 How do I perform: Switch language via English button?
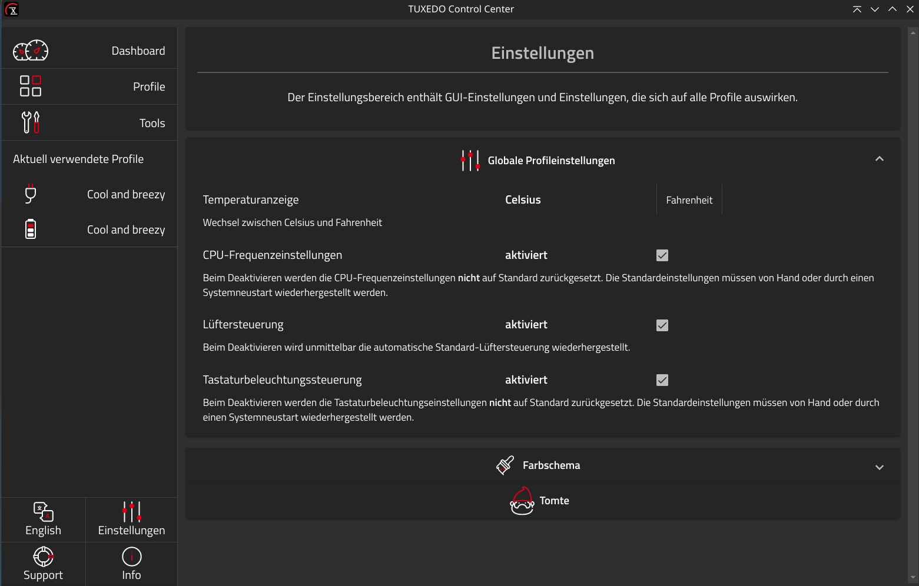(x=44, y=520)
